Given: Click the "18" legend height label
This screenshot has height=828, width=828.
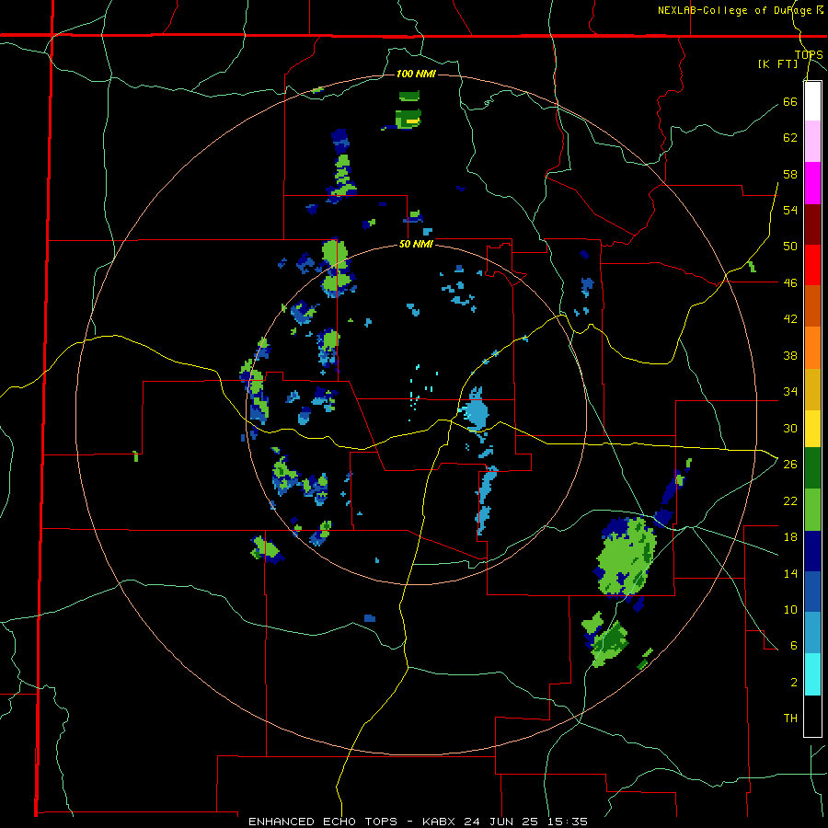Looking at the screenshot, I should (790, 537).
